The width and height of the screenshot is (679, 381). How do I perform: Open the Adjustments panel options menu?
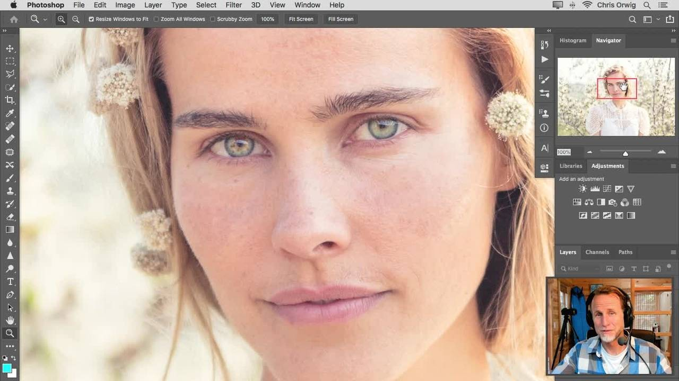pos(673,166)
